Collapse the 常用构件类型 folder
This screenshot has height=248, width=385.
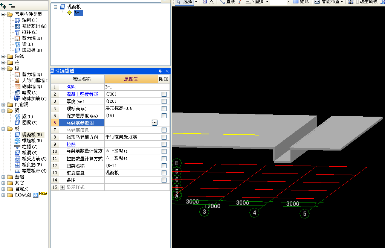click(x=3, y=14)
